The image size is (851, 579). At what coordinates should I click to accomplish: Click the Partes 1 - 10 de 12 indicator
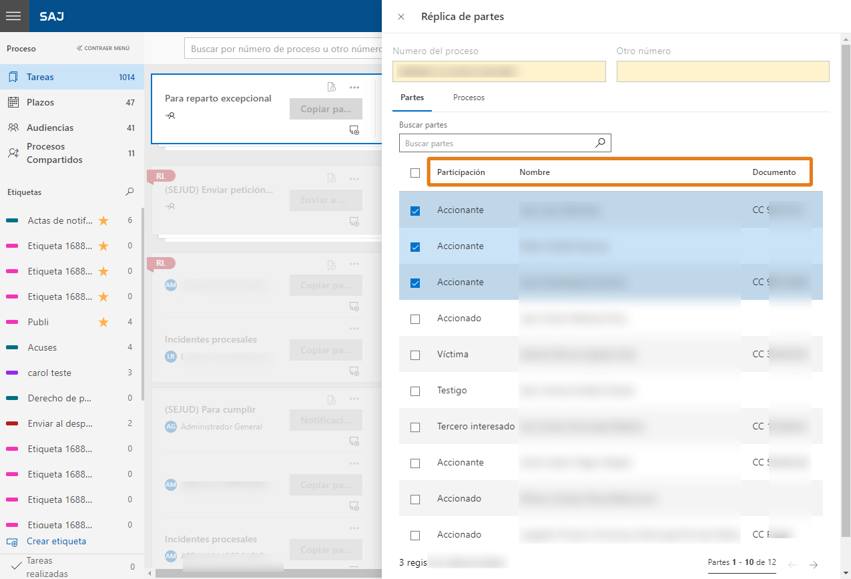click(742, 562)
